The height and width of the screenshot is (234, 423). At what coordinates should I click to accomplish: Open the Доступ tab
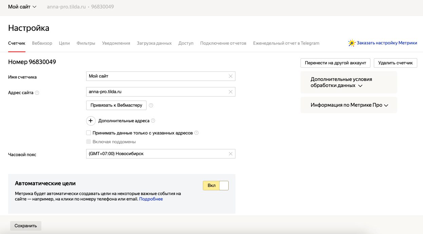tap(186, 43)
